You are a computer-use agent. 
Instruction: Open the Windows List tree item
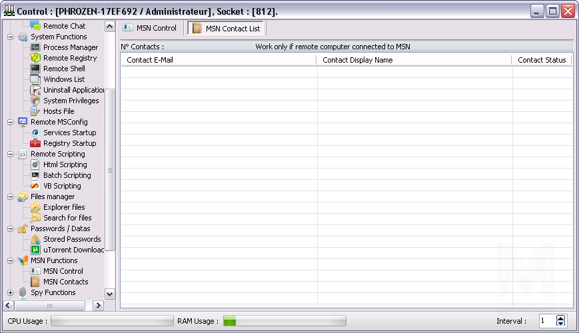64,79
